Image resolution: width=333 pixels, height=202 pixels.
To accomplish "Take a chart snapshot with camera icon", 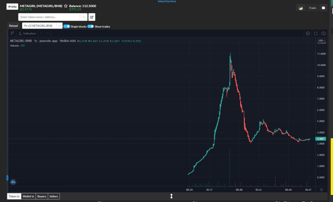I will click(324, 33).
